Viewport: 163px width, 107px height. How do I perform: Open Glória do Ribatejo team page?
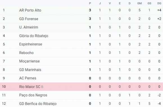point(33,36)
